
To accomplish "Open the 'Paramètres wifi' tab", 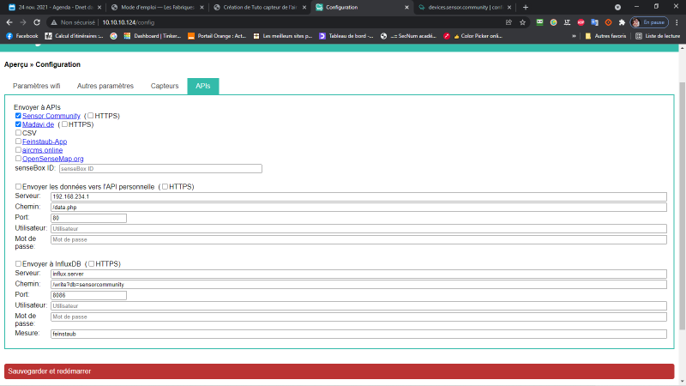I will click(x=37, y=86).
